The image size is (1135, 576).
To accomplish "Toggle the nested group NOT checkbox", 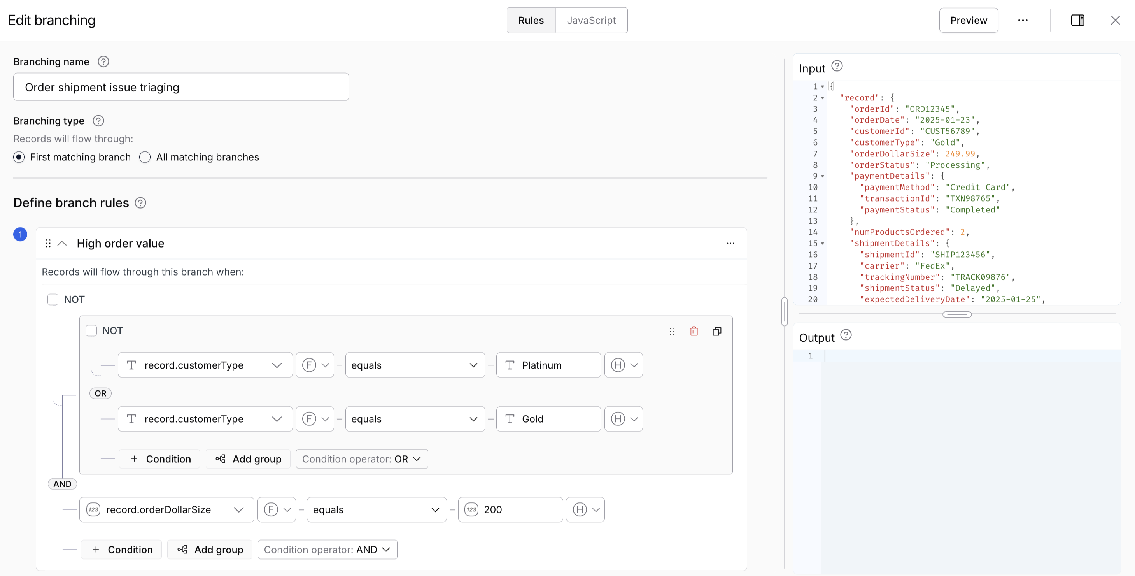I will pyautogui.click(x=91, y=331).
